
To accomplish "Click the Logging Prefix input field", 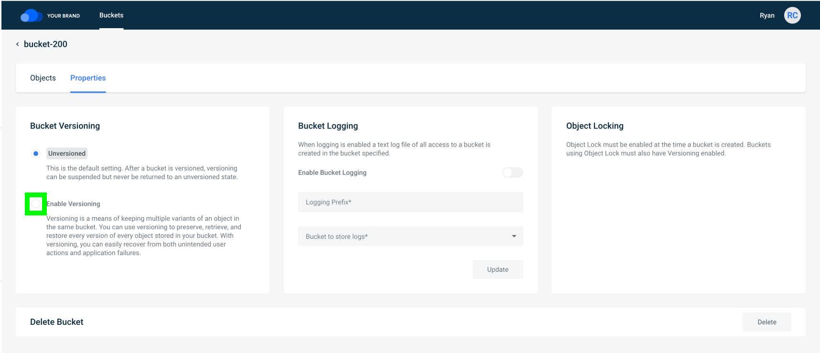I will pyautogui.click(x=410, y=202).
